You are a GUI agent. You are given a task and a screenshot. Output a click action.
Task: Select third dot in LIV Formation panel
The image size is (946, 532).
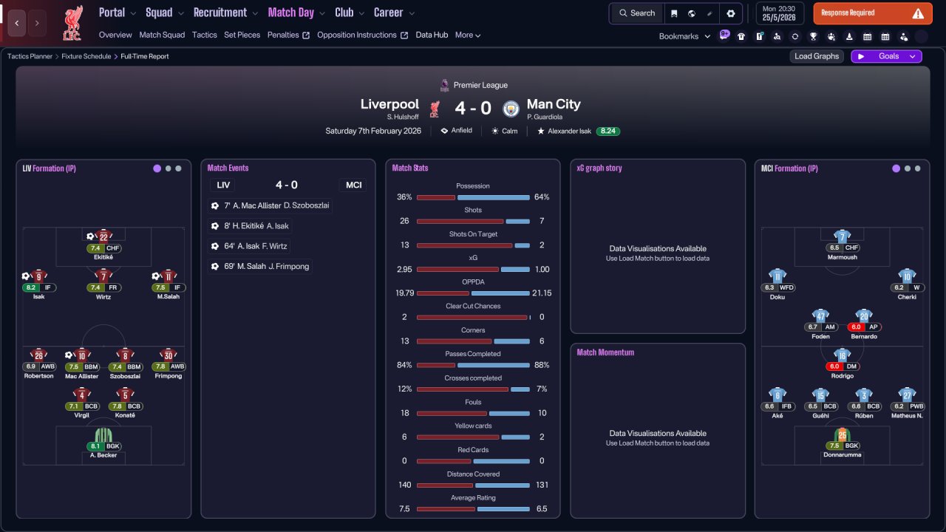[178, 168]
